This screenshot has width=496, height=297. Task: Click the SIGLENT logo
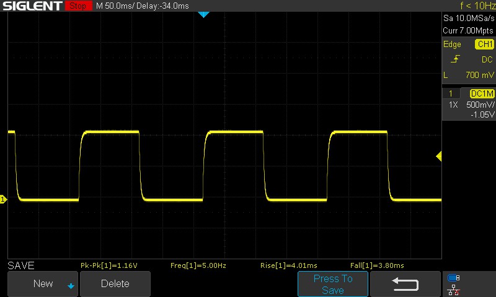32,6
